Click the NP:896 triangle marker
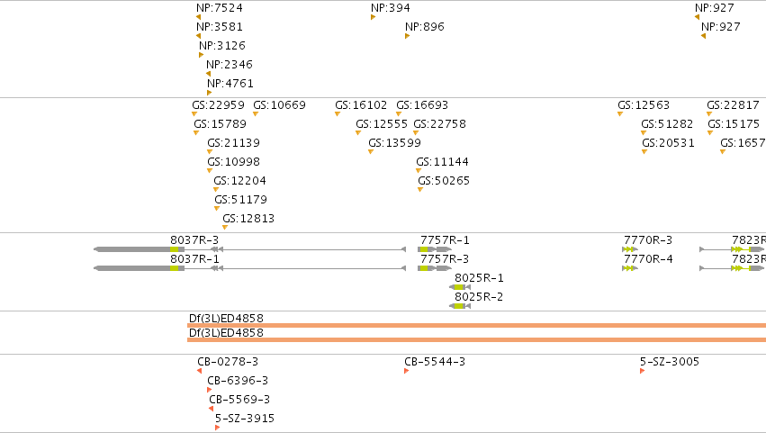Screen dimensions: 766x433 408,36
